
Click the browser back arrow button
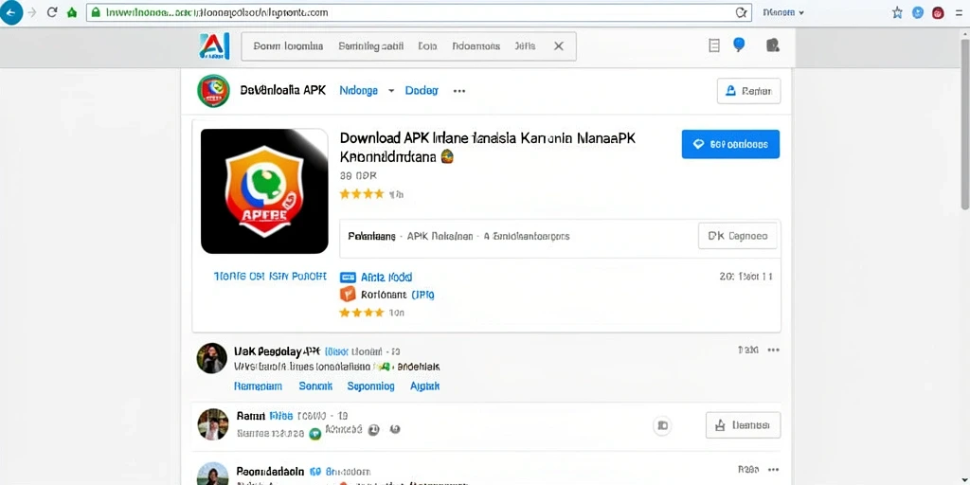(10, 12)
